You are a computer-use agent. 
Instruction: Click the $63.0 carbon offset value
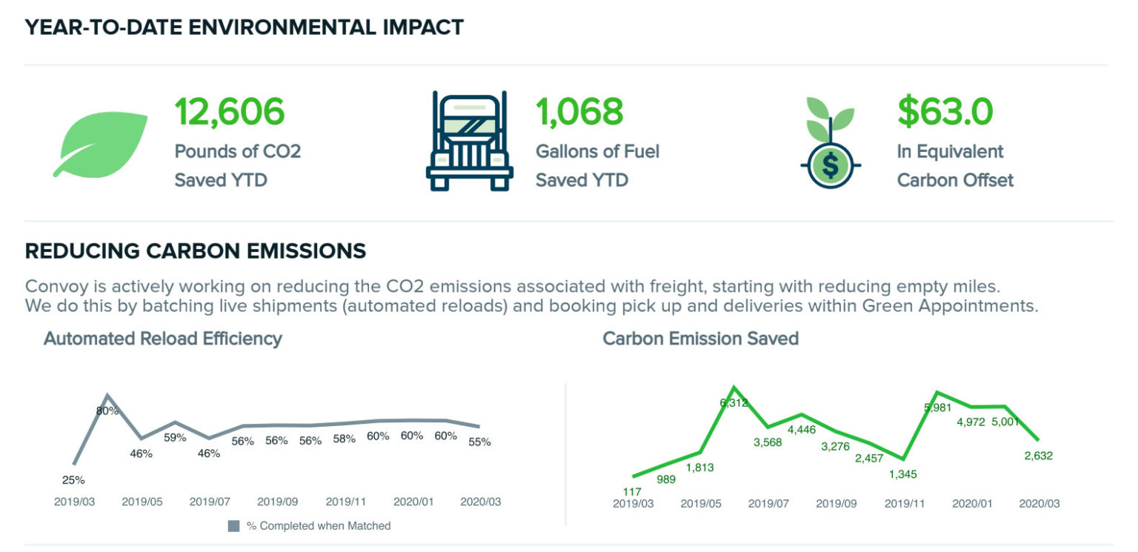pos(945,111)
